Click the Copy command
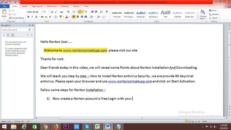 click(12, 14)
